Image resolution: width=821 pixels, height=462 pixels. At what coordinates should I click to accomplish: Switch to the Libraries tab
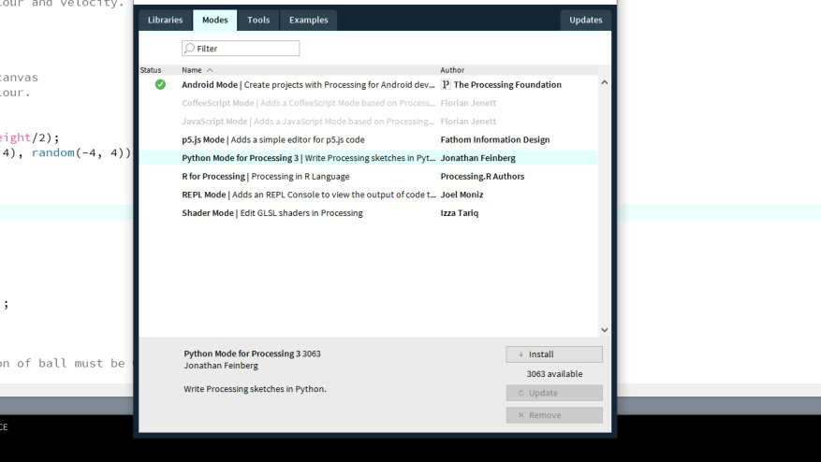pos(165,20)
